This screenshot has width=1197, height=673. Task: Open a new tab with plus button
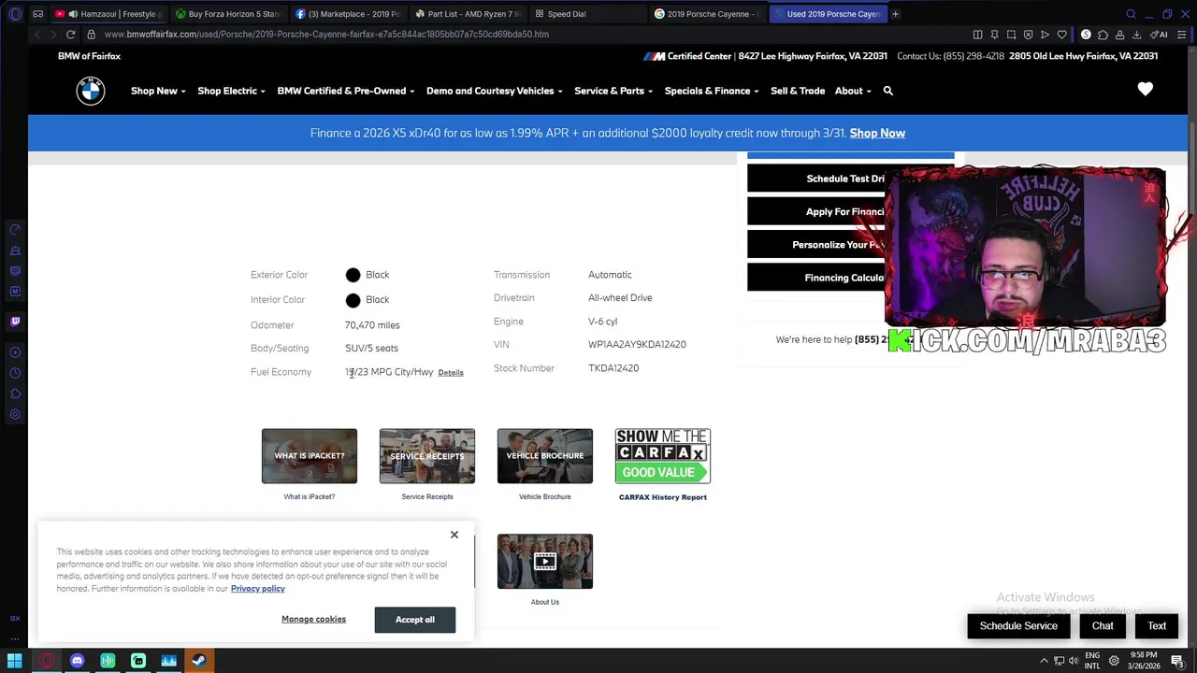point(895,14)
